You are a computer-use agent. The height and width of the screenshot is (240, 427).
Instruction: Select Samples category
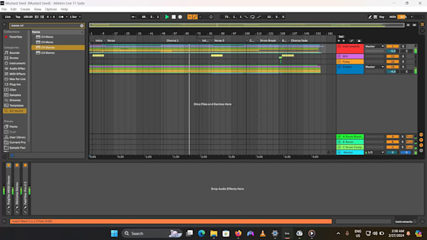pos(15,95)
